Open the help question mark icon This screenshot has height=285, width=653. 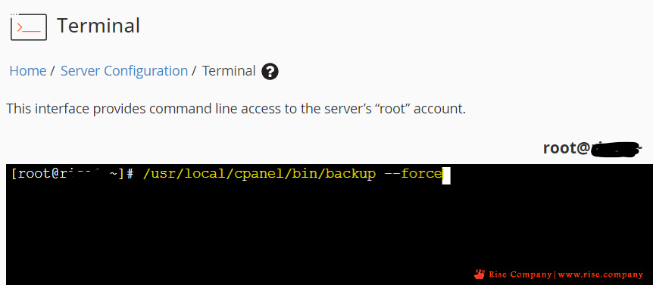point(270,72)
